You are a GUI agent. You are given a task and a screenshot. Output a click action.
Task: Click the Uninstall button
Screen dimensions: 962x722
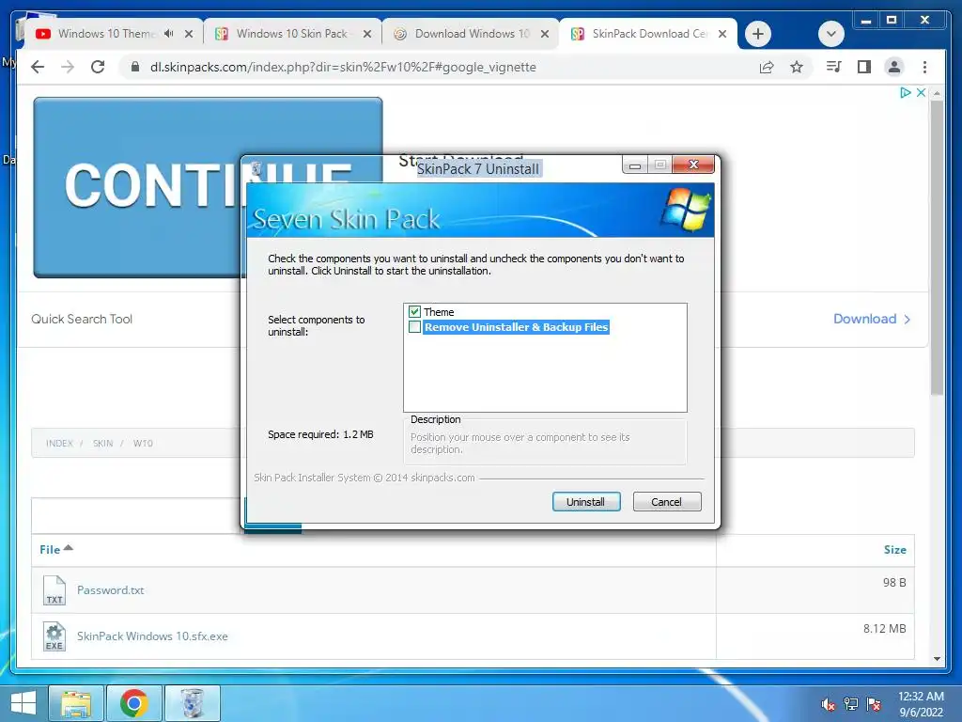(x=586, y=502)
